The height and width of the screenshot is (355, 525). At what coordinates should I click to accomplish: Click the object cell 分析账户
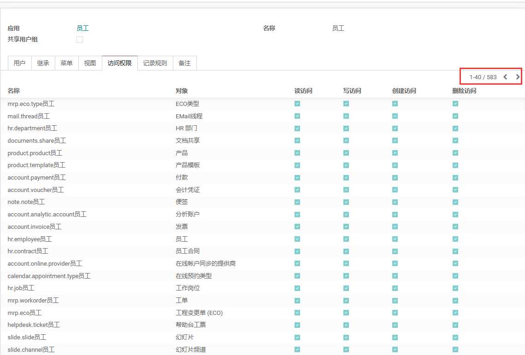pos(188,215)
